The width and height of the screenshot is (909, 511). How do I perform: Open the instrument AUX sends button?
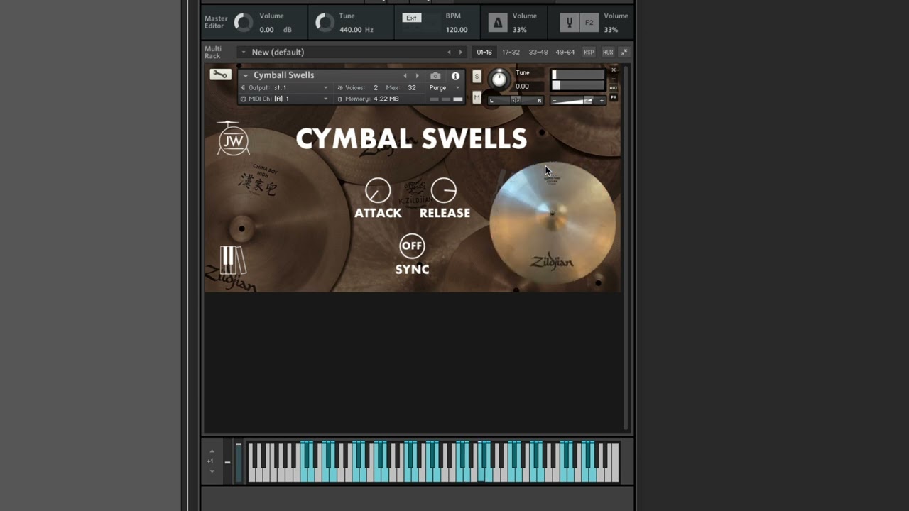tap(614, 88)
